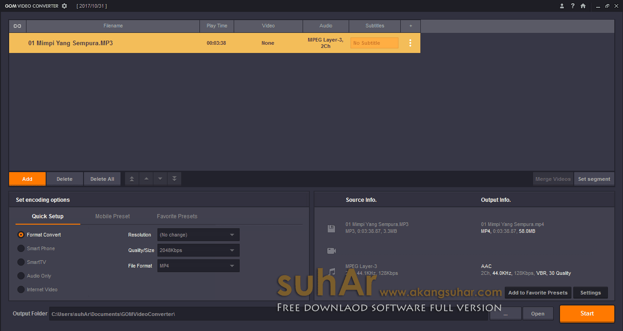The width and height of the screenshot is (623, 331).
Task: Open the output folder with Open button
Action: point(538,314)
